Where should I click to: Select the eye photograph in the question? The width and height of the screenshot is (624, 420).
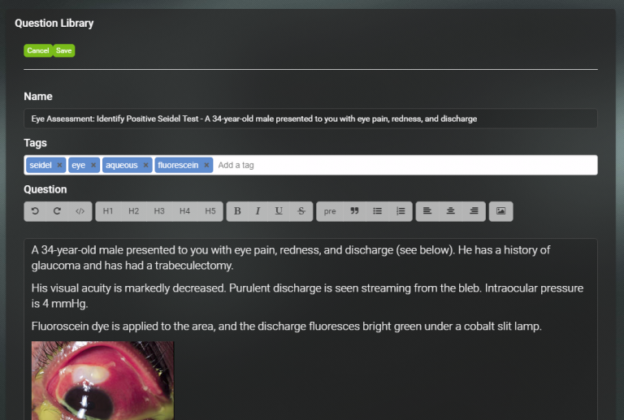coord(102,380)
